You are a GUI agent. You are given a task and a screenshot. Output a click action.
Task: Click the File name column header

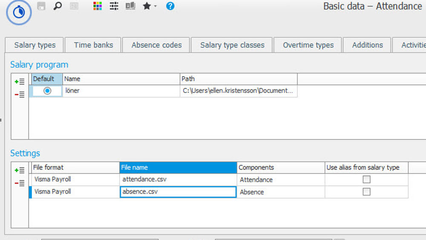pyautogui.click(x=178, y=168)
